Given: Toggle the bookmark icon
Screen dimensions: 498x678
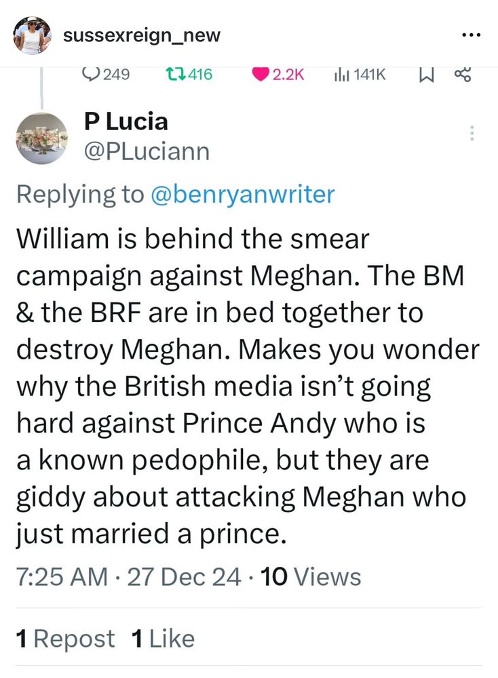Looking at the screenshot, I should [x=426, y=75].
